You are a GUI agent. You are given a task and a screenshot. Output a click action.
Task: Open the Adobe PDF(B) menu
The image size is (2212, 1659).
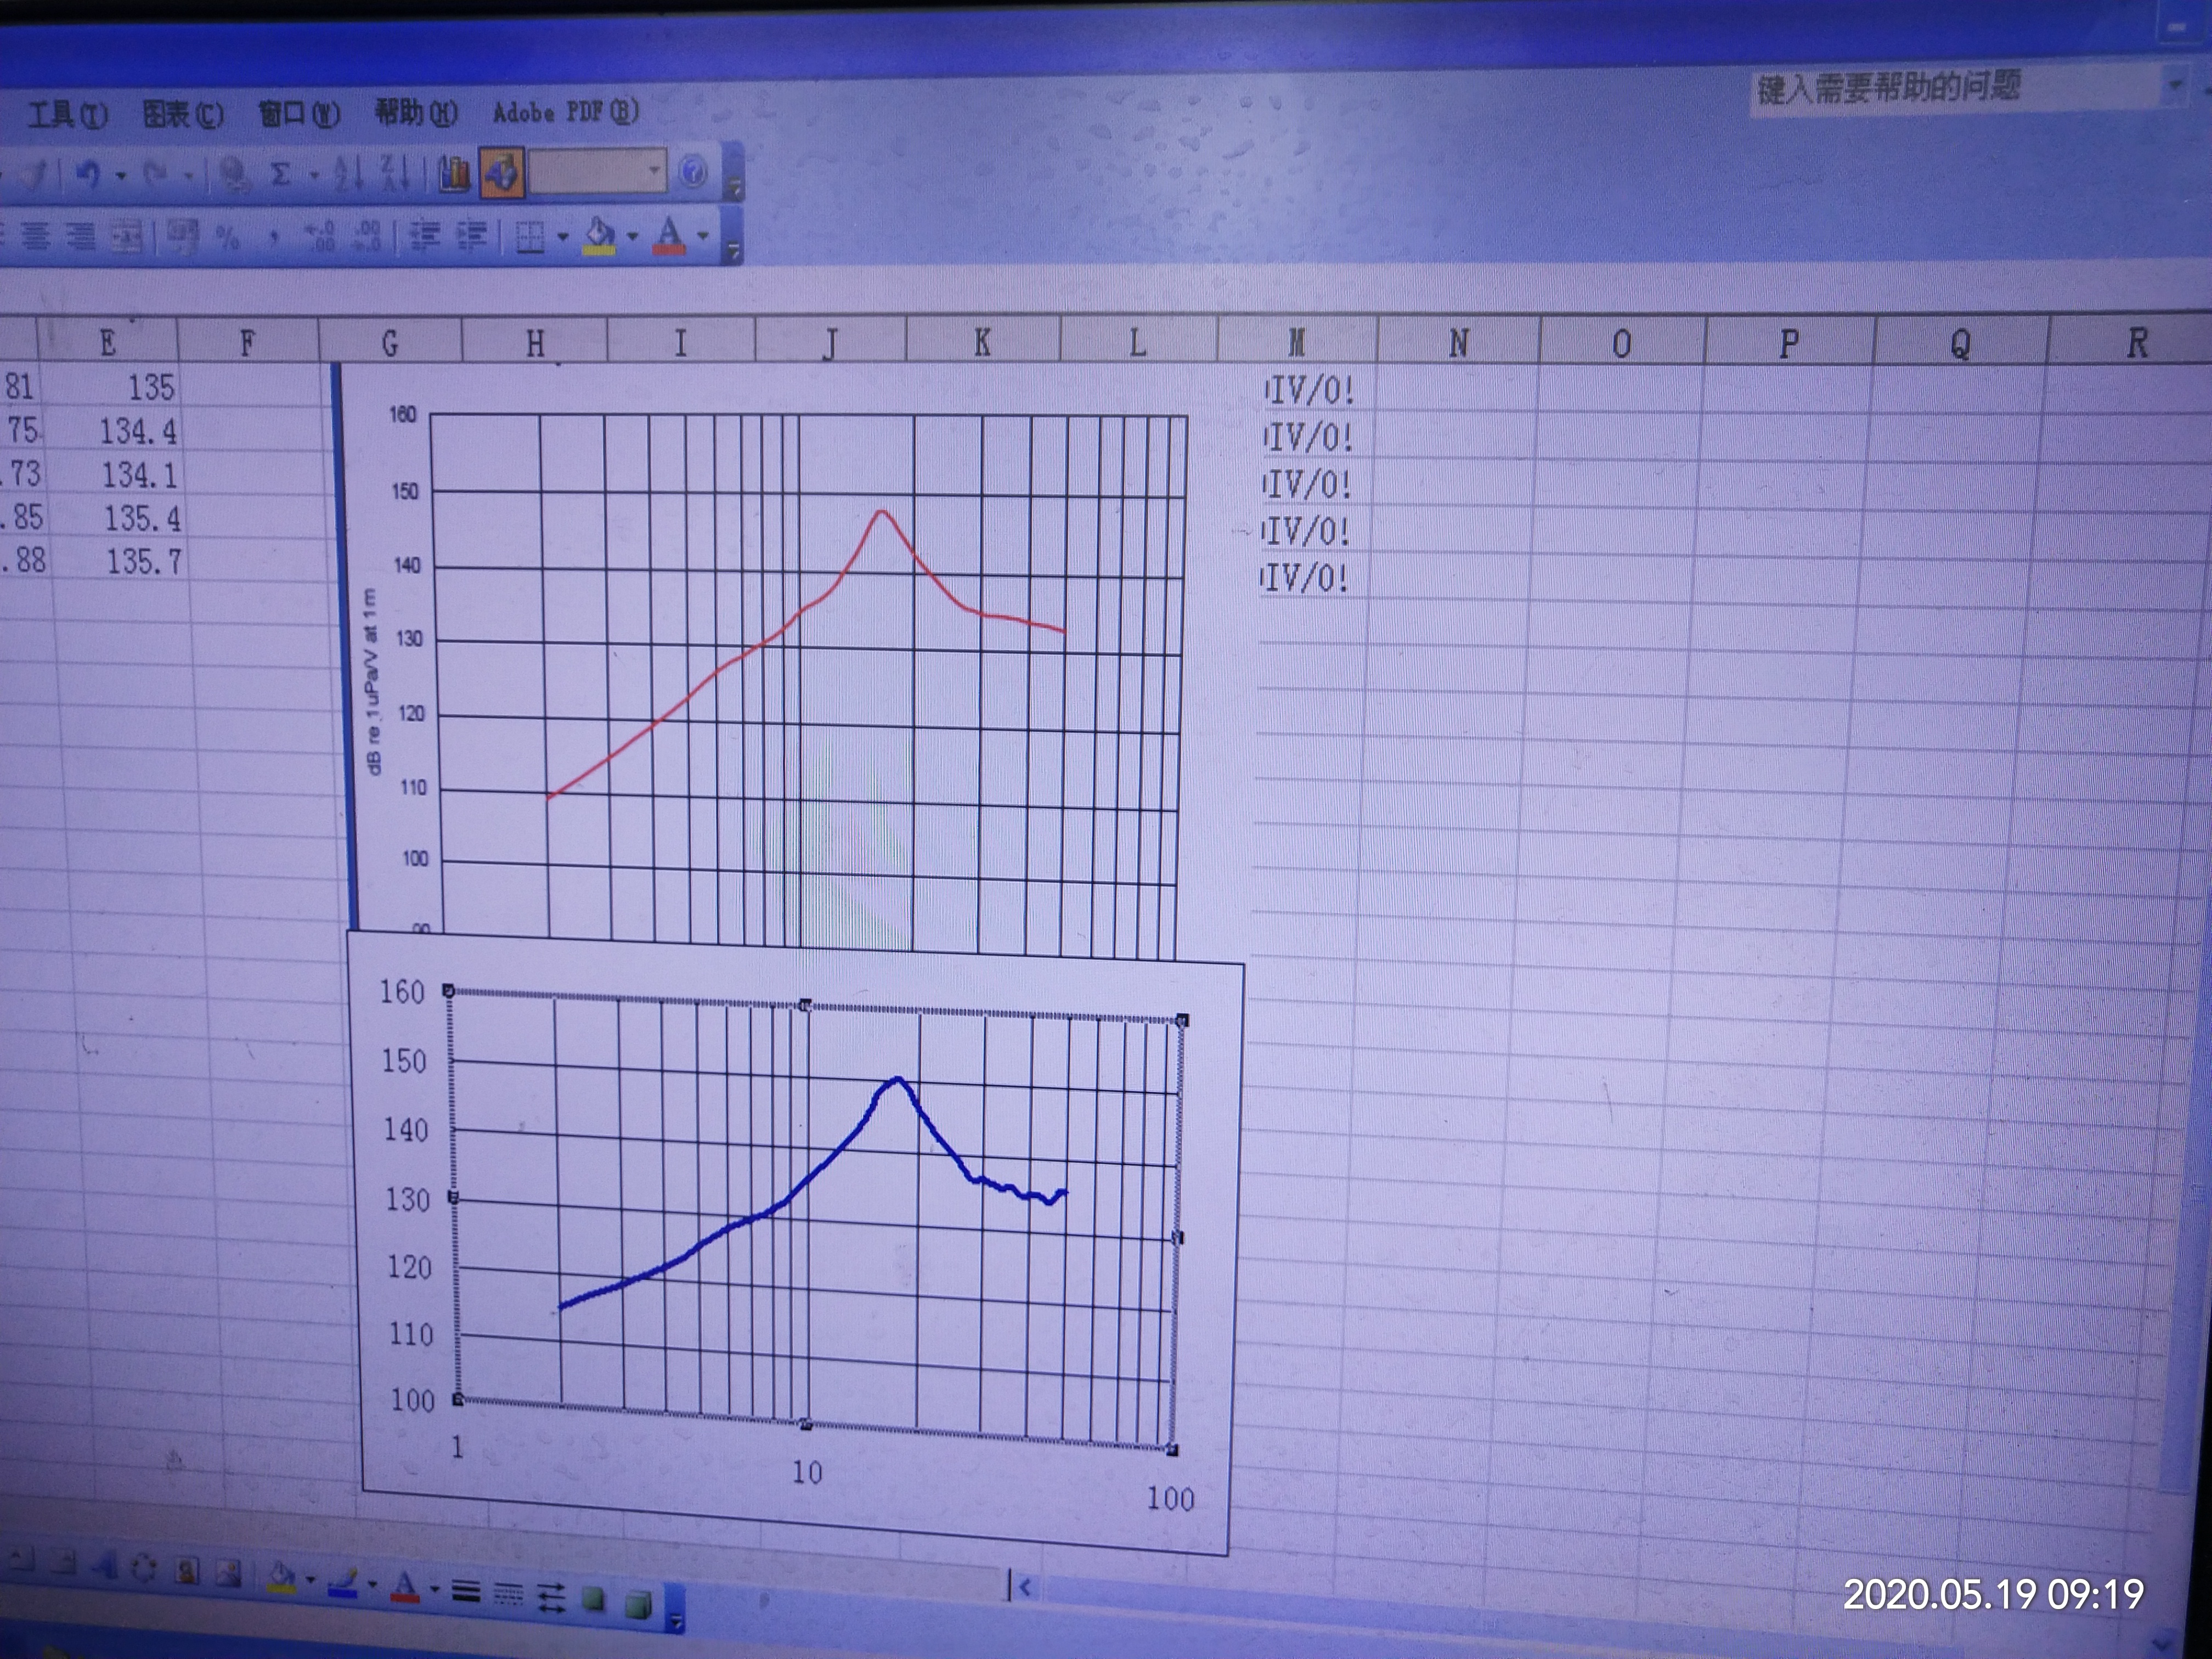(x=565, y=111)
